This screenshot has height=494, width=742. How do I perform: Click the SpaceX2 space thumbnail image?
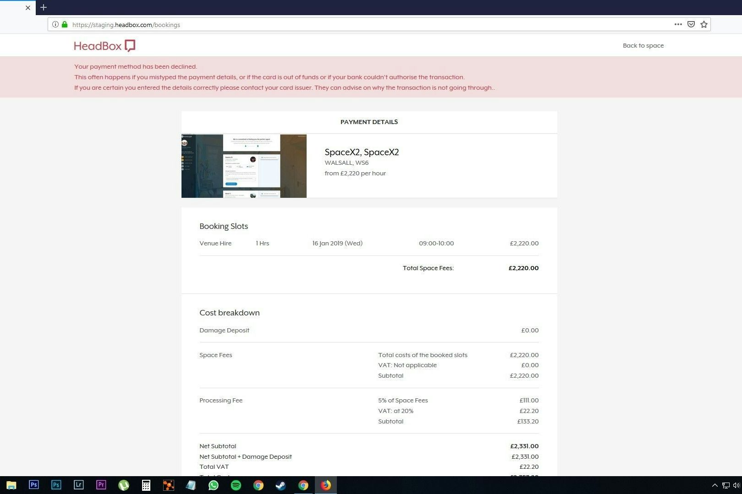pos(244,166)
